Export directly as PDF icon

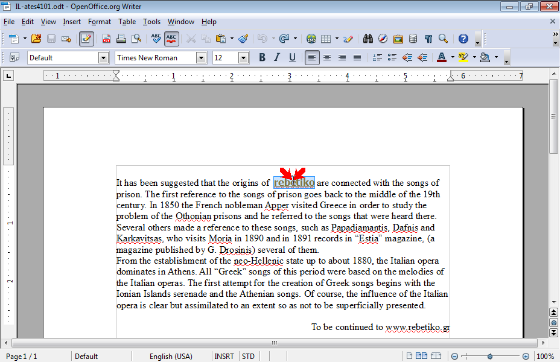(106, 39)
